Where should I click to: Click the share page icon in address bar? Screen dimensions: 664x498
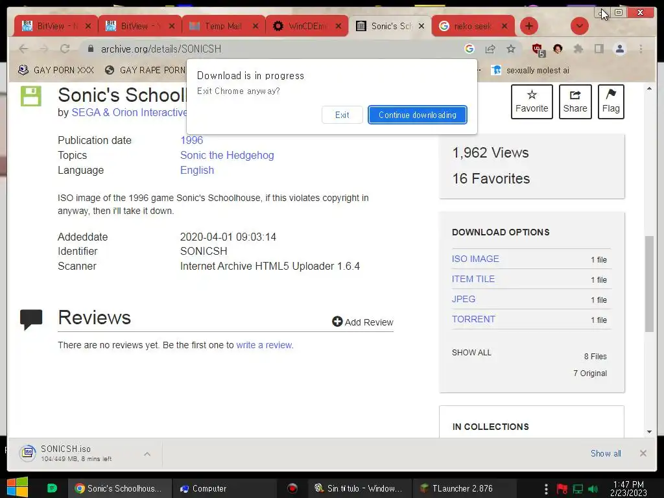tap(490, 49)
